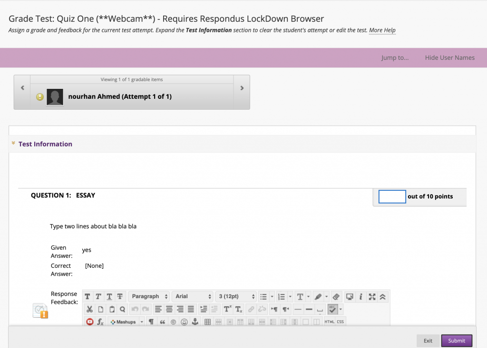
Task: Click Hide User Names
Action: (449, 57)
